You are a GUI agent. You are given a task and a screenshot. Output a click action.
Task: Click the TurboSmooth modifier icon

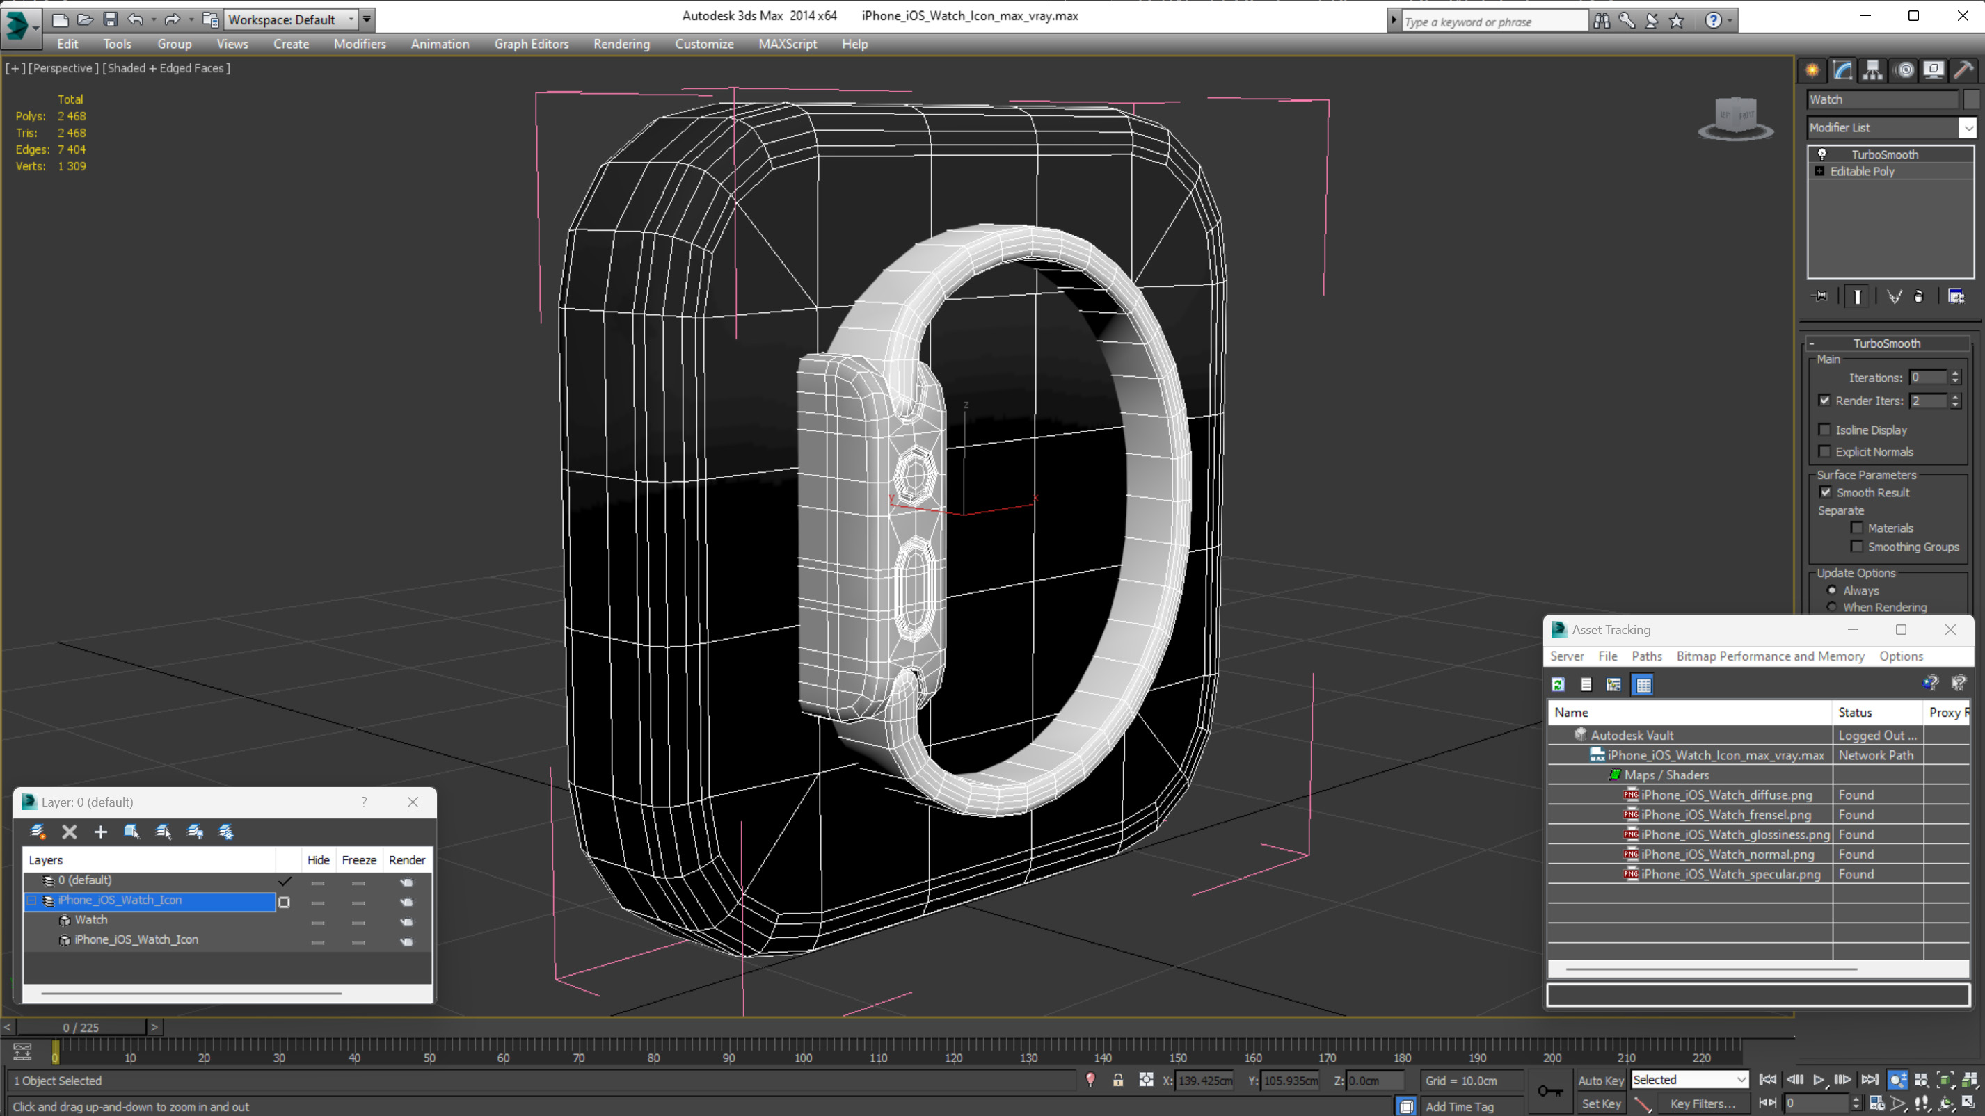tap(1823, 152)
